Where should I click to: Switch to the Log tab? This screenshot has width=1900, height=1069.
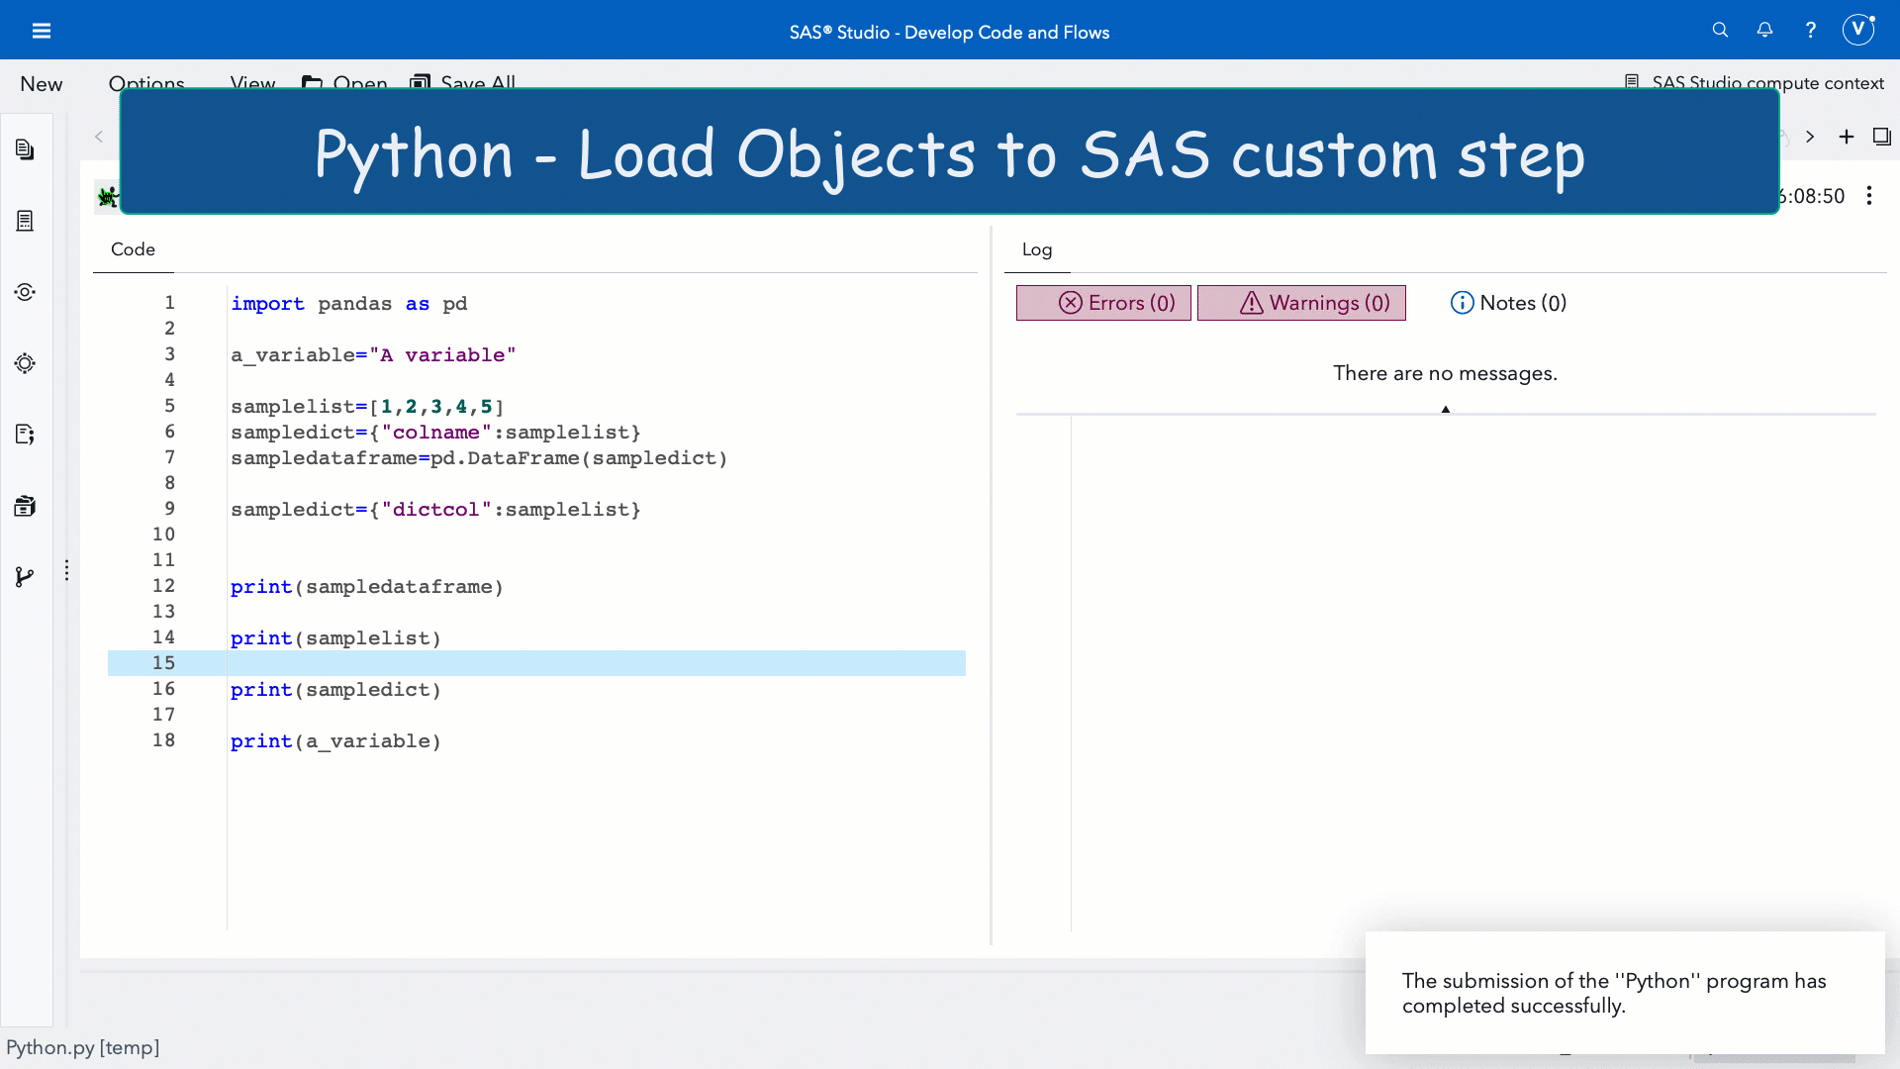(x=1036, y=249)
